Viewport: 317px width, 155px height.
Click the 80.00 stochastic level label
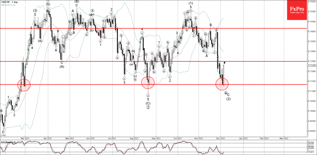[x=311, y=143]
